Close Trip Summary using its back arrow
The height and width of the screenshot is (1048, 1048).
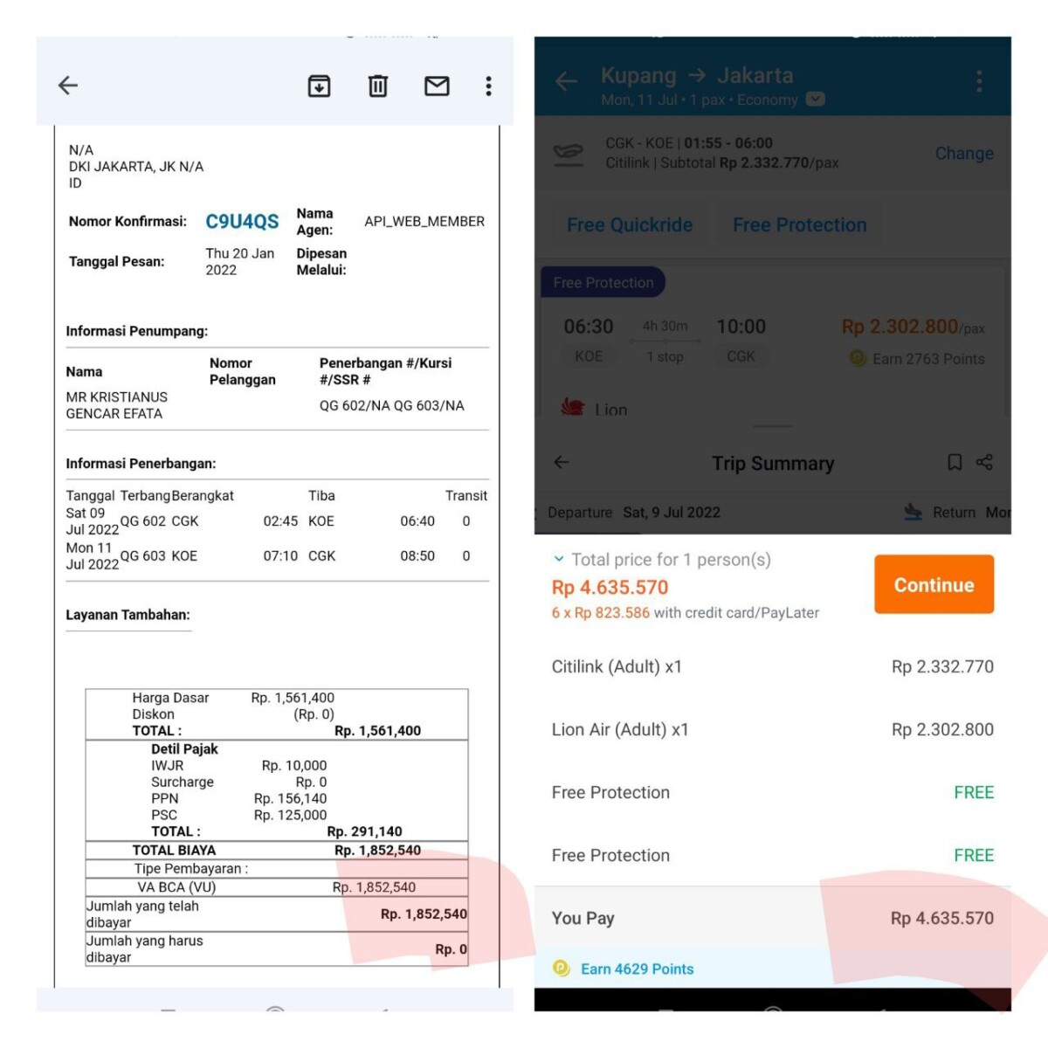click(x=562, y=462)
